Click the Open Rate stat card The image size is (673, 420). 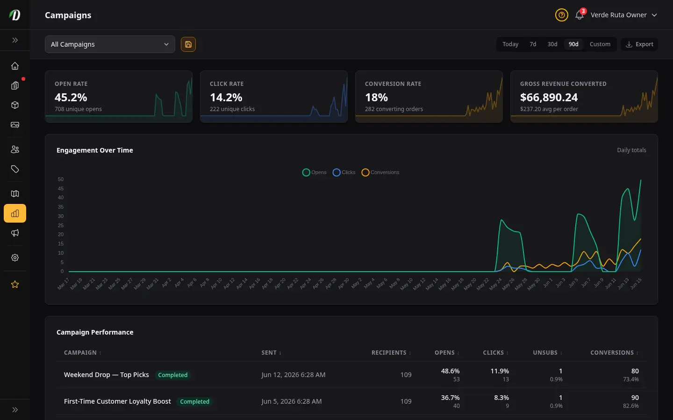pos(119,97)
